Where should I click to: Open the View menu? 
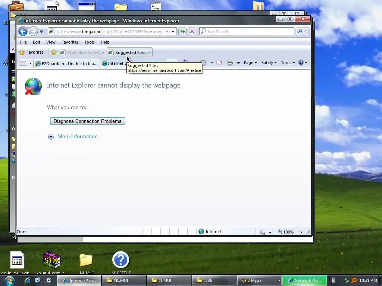tap(51, 42)
